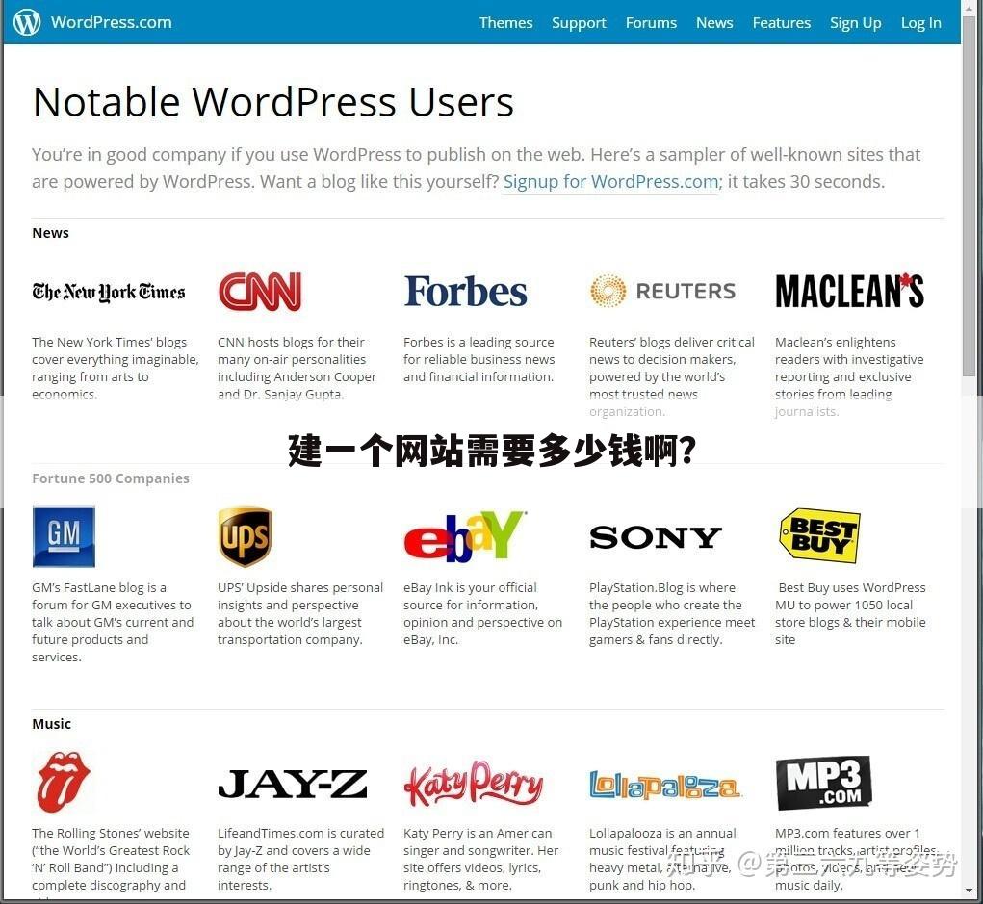Screen dimensions: 983x904
Task: Click The New York Times logo
Action: click(109, 292)
